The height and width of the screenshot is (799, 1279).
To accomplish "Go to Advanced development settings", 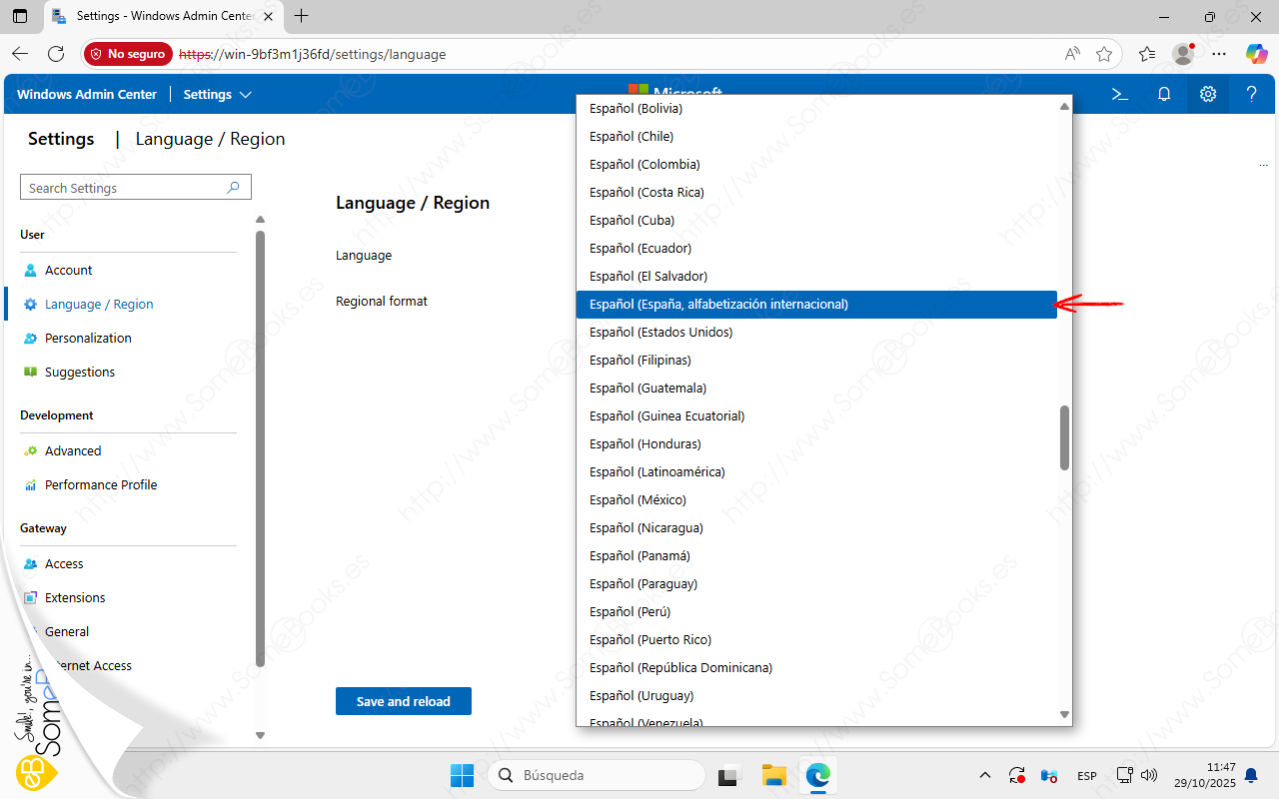I will pos(72,450).
